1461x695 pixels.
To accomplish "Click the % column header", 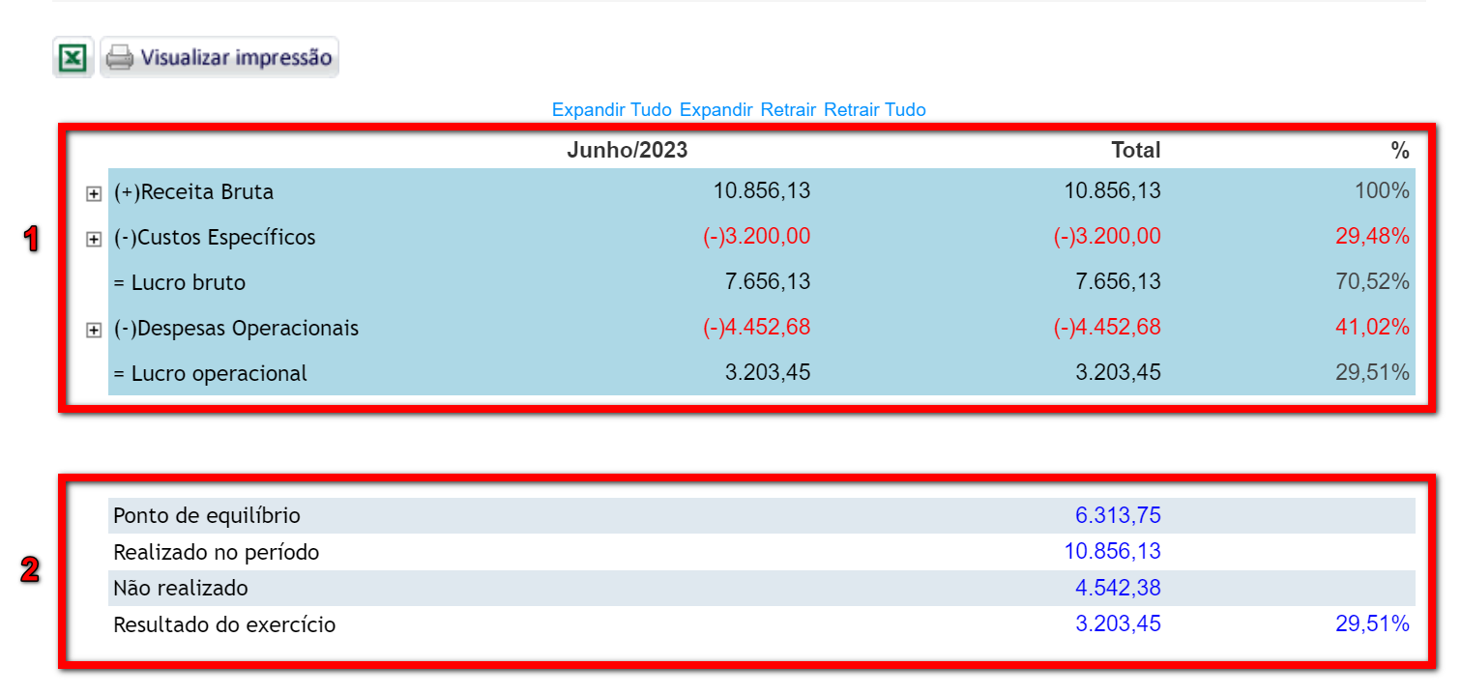I will pyautogui.click(x=1399, y=151).
